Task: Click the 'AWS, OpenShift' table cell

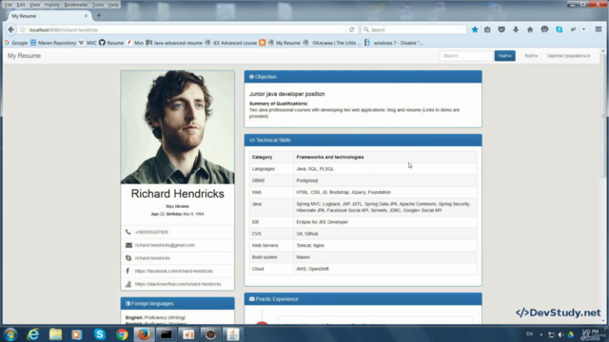Action: [384, 269]
